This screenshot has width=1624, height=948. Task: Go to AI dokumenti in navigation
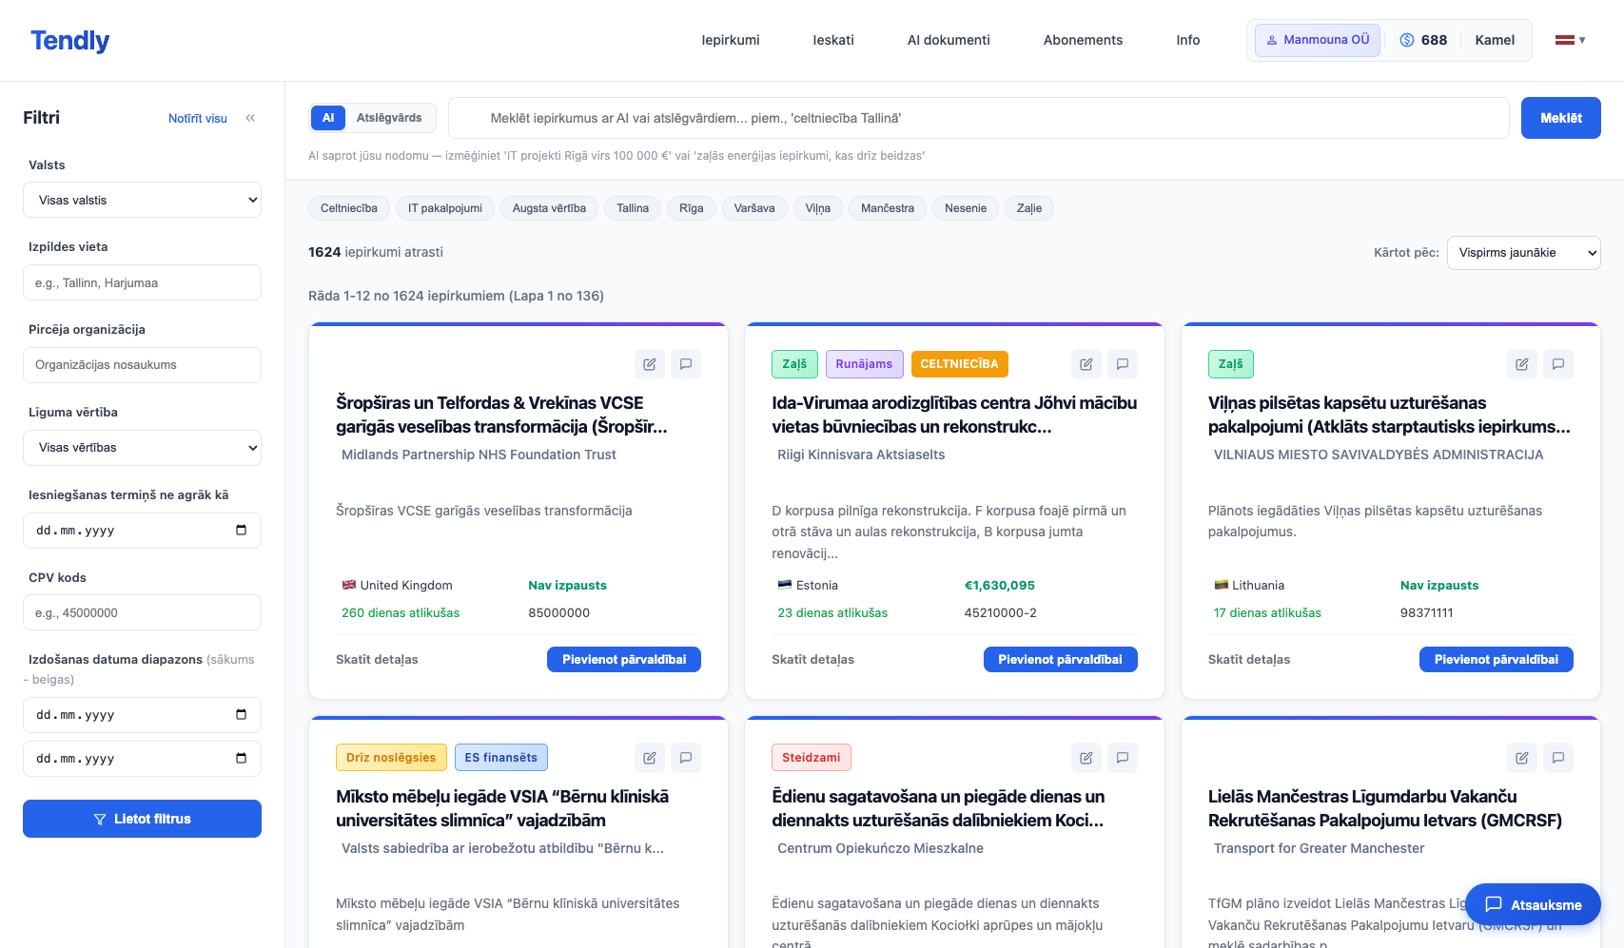tap(948, 40)
